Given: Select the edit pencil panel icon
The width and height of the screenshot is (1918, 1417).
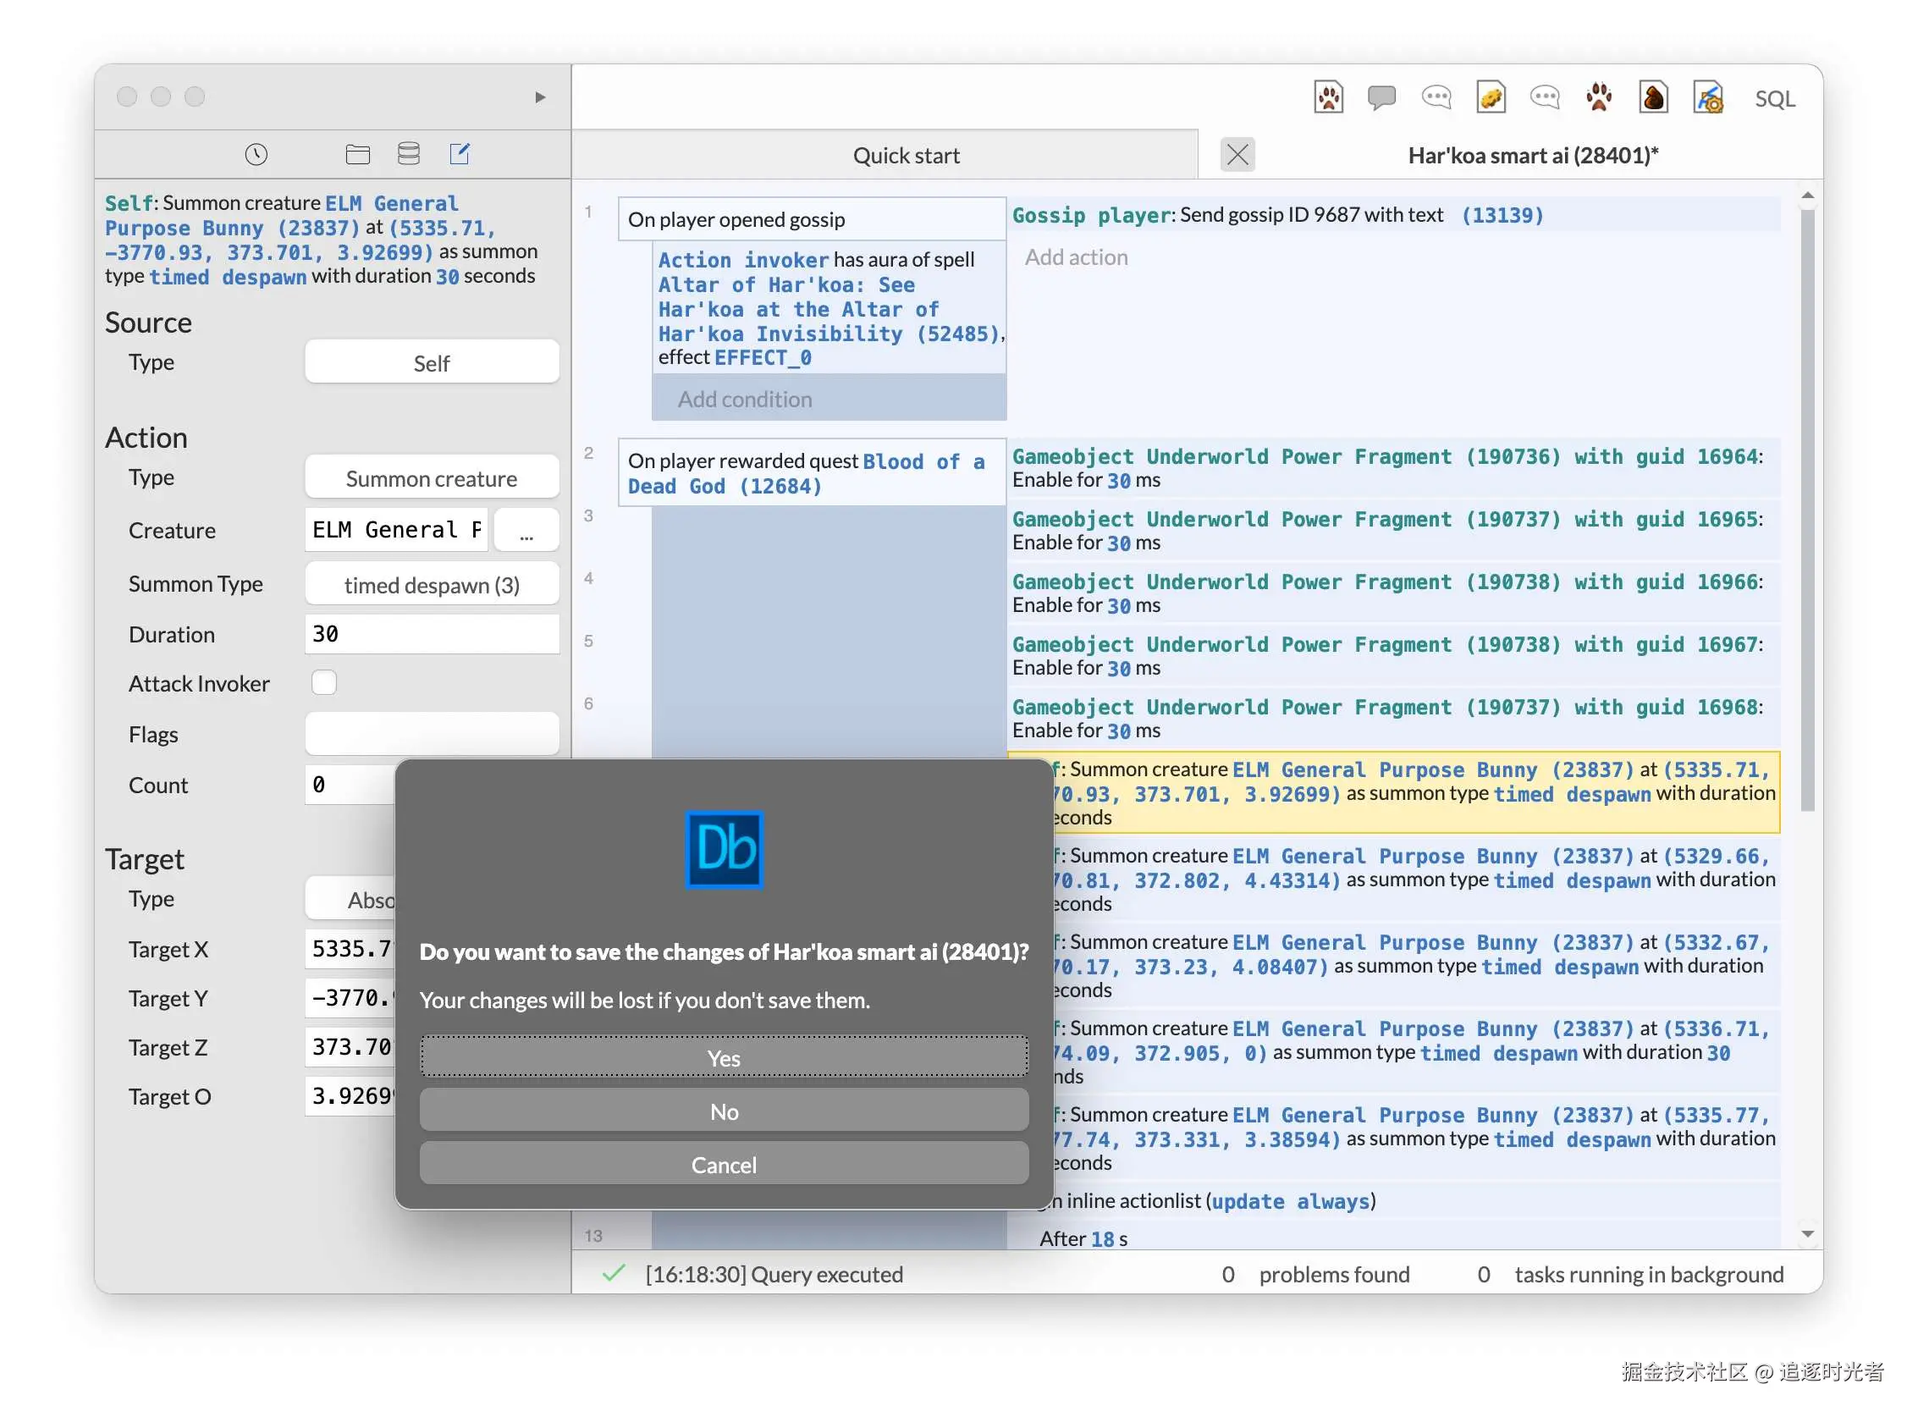Looking at the screenshot, I should tap(460, 154).
